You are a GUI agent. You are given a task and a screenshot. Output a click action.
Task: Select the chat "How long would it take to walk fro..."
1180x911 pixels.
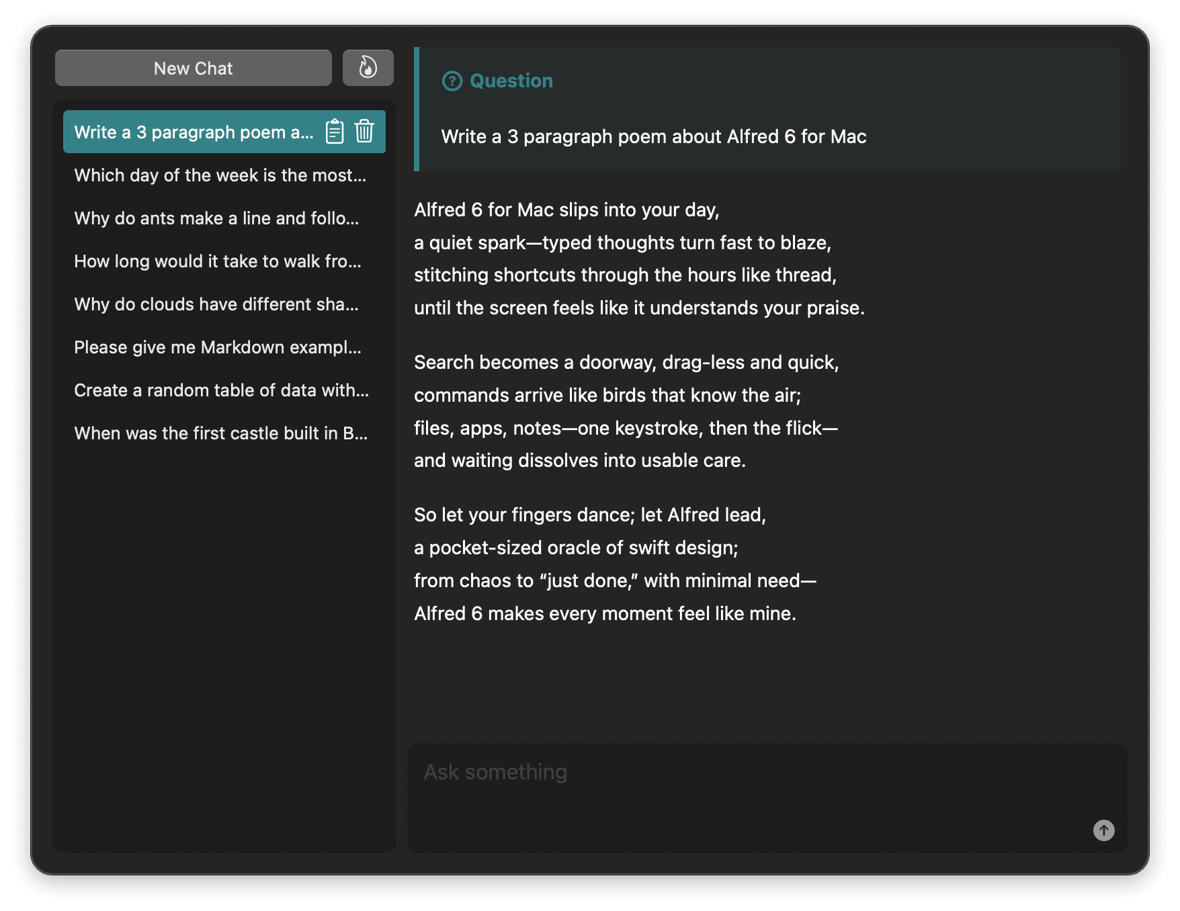(x=224, y=261)
